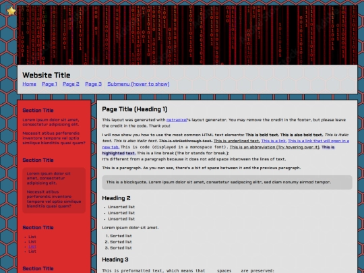
Task: Open the Submenu (hover to show) item
Action: tap(138, 84)
